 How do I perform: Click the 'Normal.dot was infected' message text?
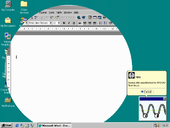[147, 84]
